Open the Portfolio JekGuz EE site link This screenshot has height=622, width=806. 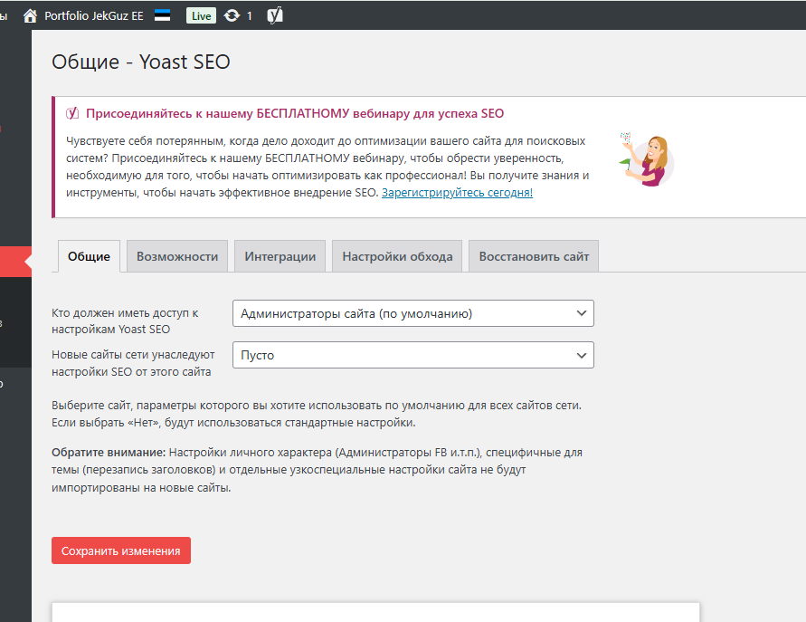click(x=93, y=16)
